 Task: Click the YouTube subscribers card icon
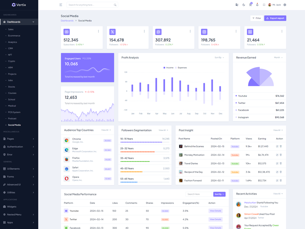(67, 32)
